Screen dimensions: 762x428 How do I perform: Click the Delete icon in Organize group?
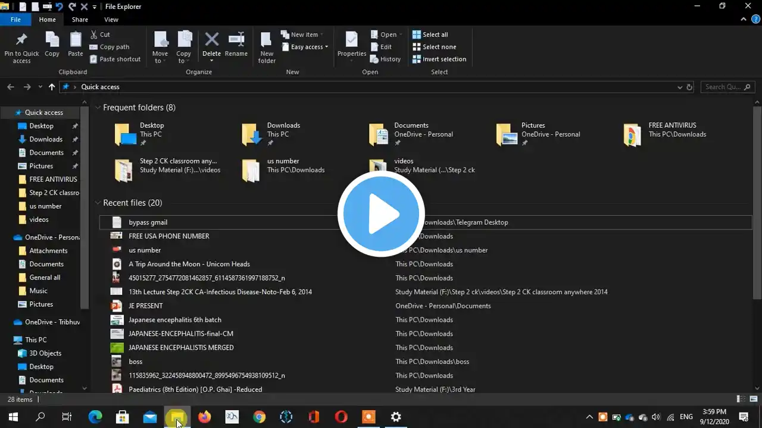pos(211,40)
